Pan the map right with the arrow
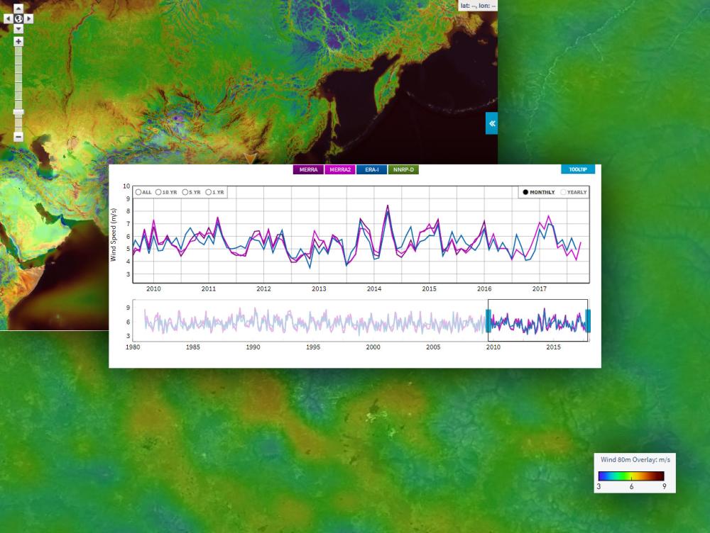Screen dimensions: 710x533 click(x=29, y=18)
